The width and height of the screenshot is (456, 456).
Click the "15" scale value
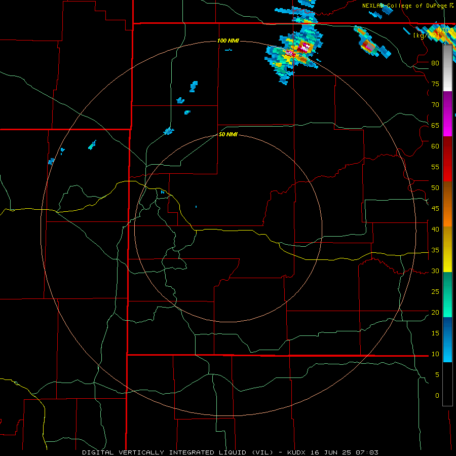[x=435, y=333]
